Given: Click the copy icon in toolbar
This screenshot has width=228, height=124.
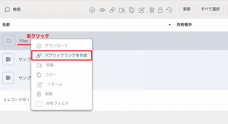Looking at the screenshot, I should coord(132,10).
